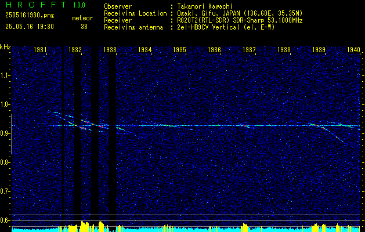Click the 0.6 kHz axis label
This screenshot has height=232, width=365.
coord(5,220)
